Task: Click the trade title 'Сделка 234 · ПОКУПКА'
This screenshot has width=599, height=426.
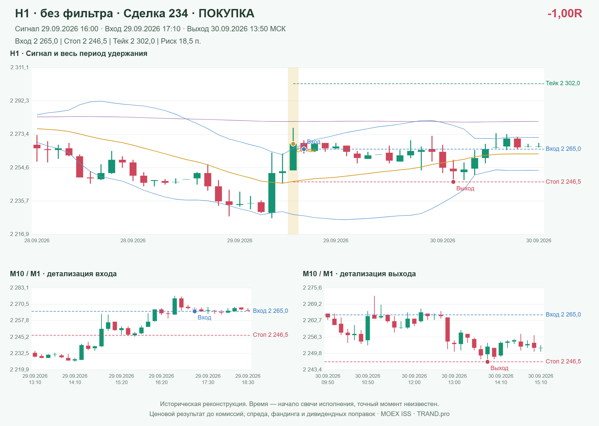Action: click(189, 13)
